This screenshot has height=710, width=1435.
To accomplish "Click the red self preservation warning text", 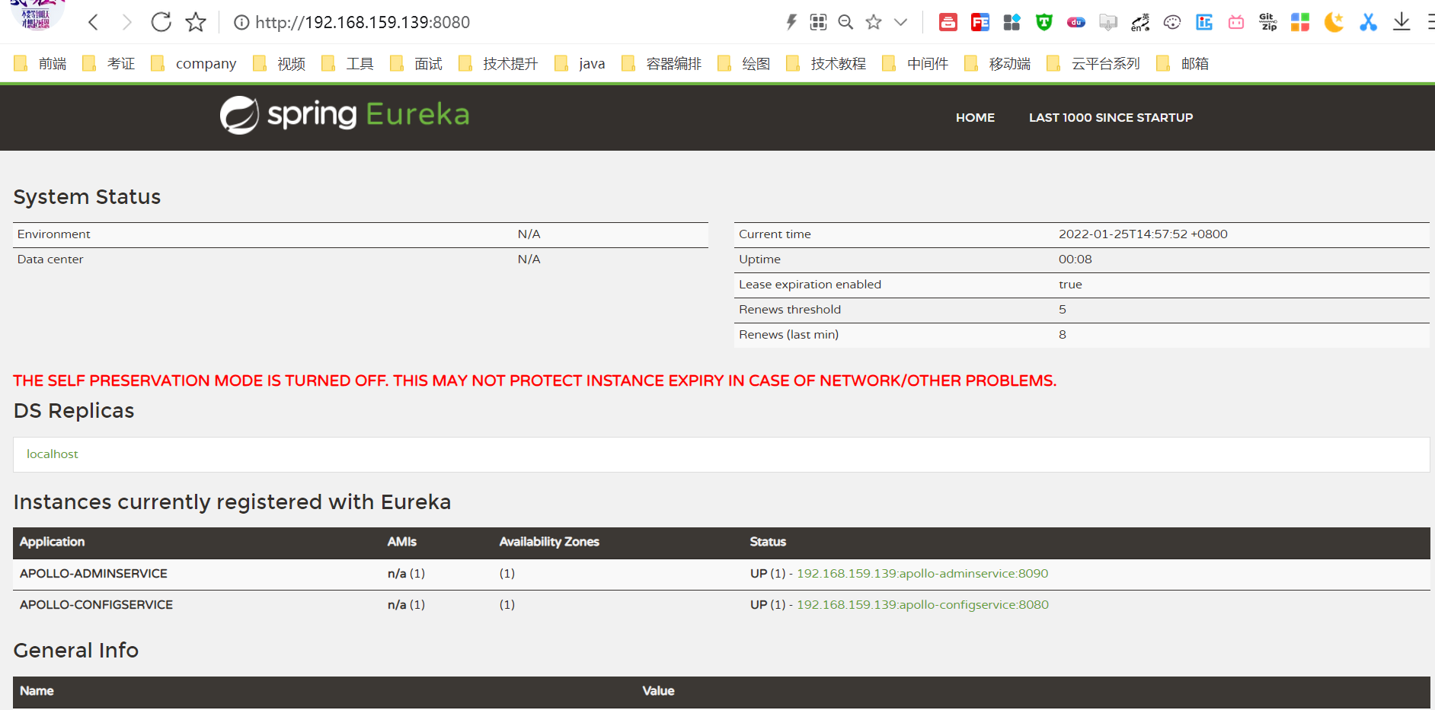I will click(x=535, y=380).
